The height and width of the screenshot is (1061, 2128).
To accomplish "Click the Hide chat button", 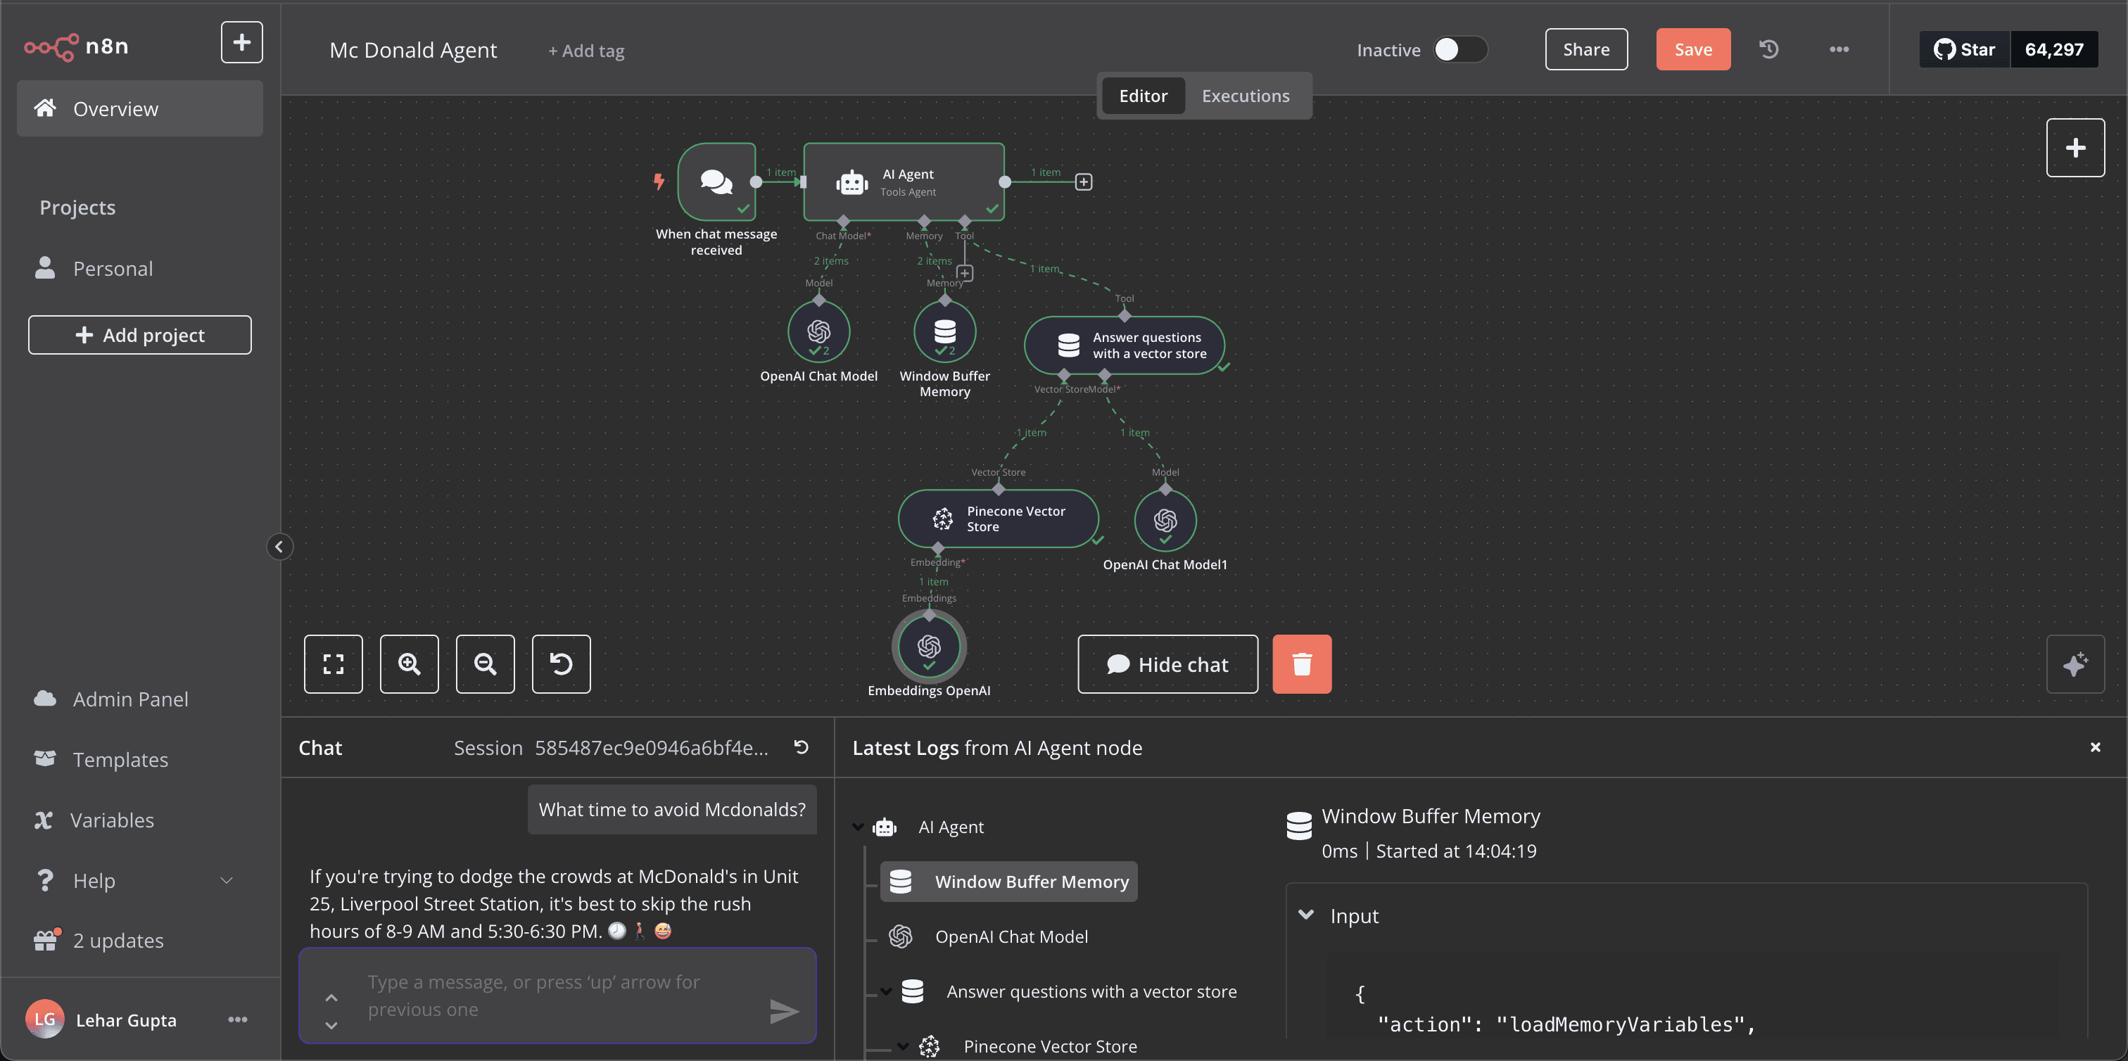I will (x=1167, y=664).
